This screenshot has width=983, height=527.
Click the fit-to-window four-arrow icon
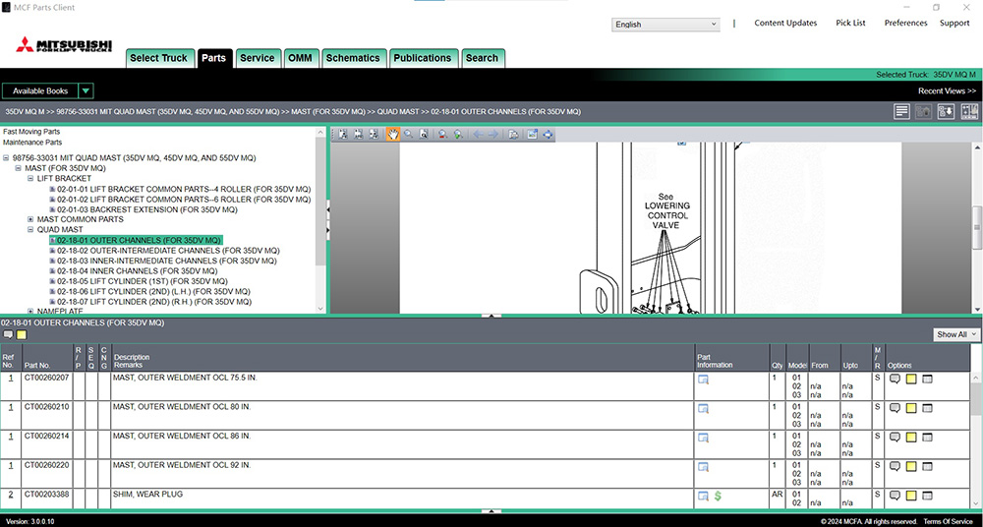pyautogui.click(x=549, y=135)
